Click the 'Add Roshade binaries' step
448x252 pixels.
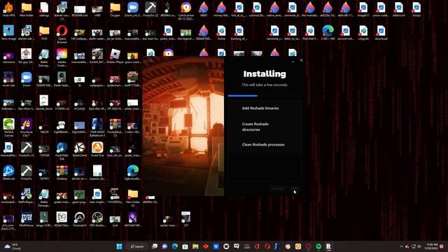260,108
